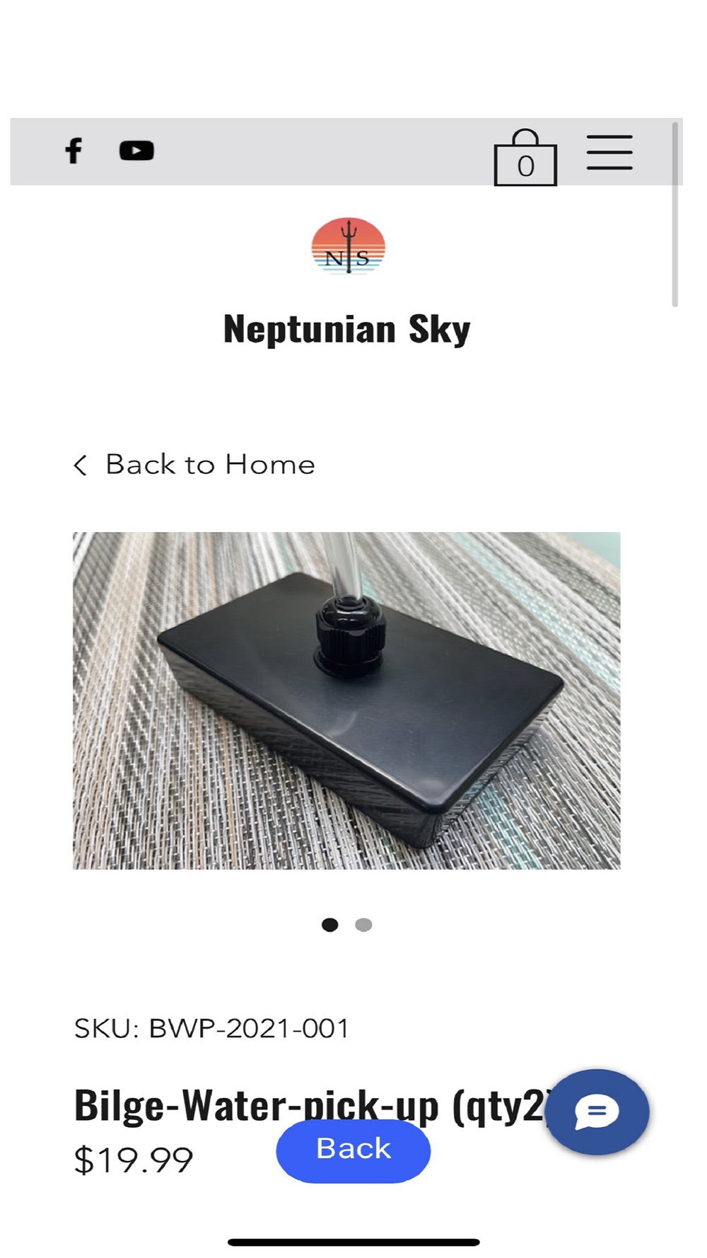Viewport: 707px width, 1258px height.
Task: Click the Neptunian Sky site title
Action: (346, 329)
